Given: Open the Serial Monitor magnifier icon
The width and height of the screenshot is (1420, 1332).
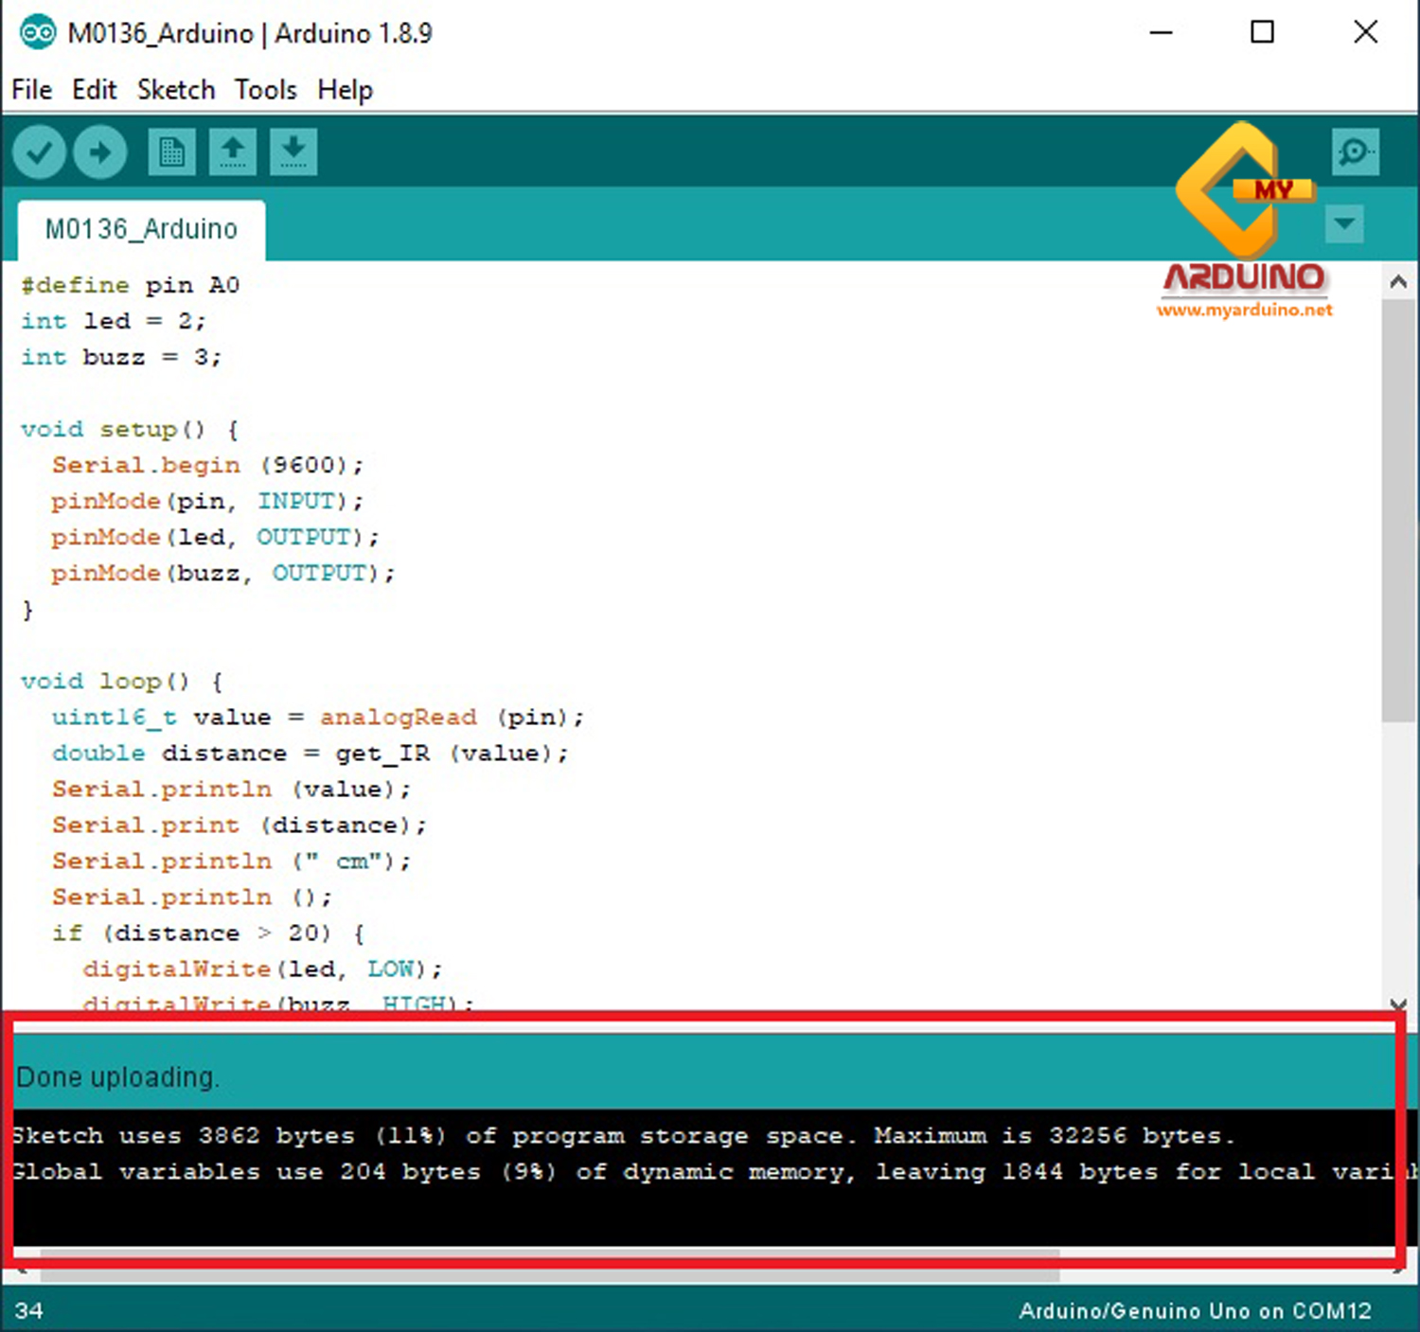Looking at the screenshot, I should (1355, 151).
